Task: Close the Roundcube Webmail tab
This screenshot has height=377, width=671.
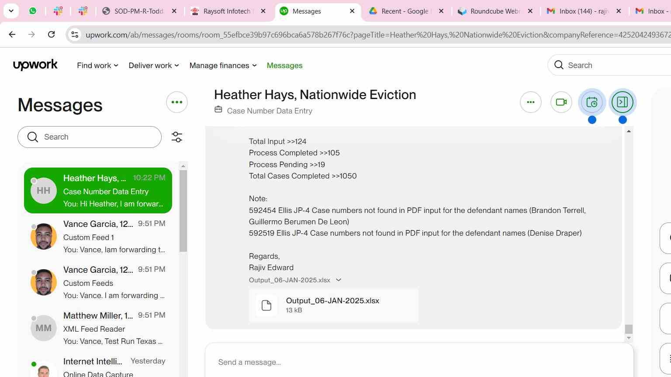Action: click(530, 11)
